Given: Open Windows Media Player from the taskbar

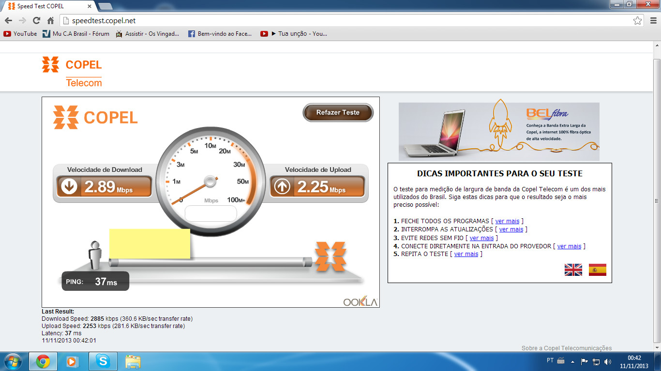Looking at the screenshot, I should [x=72, y=361].
